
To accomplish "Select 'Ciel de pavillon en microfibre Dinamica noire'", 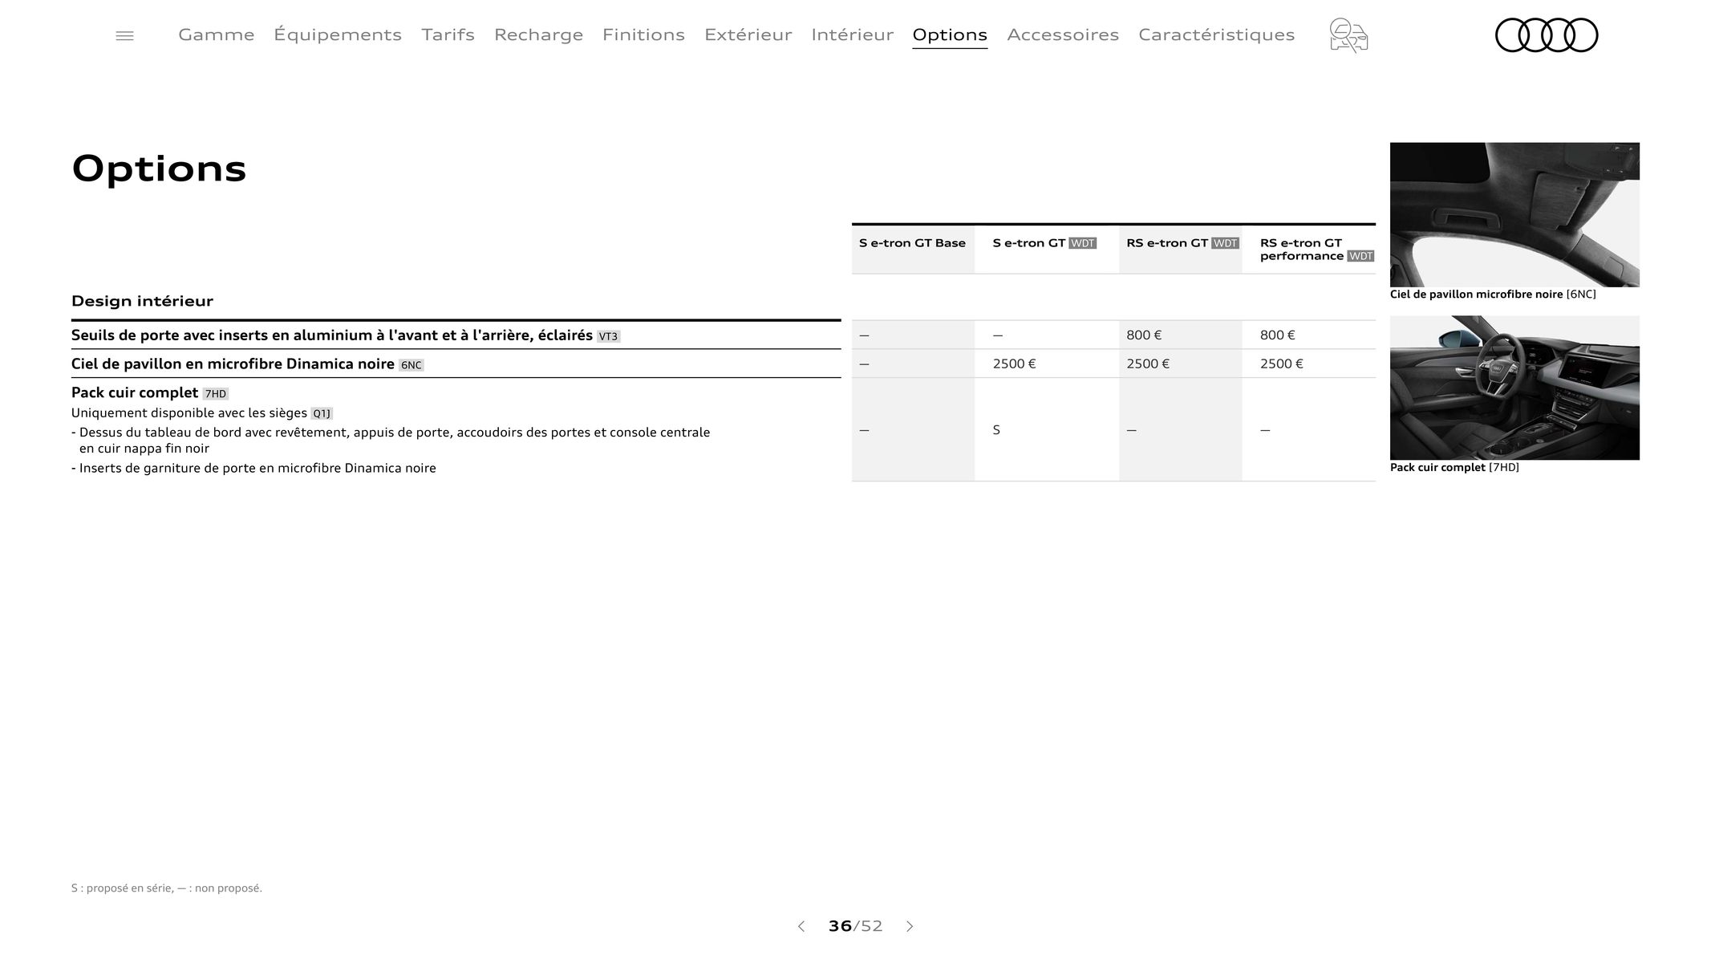I will 233,364.
